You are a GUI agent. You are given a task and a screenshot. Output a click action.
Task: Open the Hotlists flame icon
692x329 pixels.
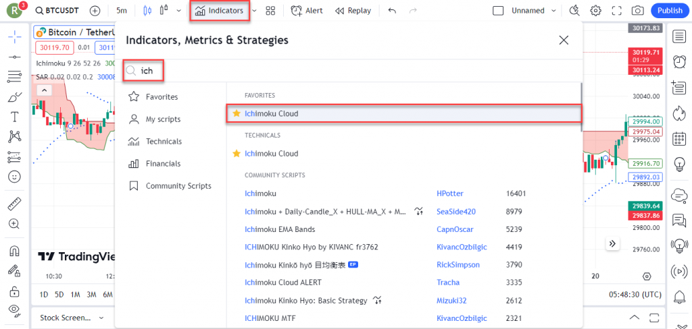678,113
